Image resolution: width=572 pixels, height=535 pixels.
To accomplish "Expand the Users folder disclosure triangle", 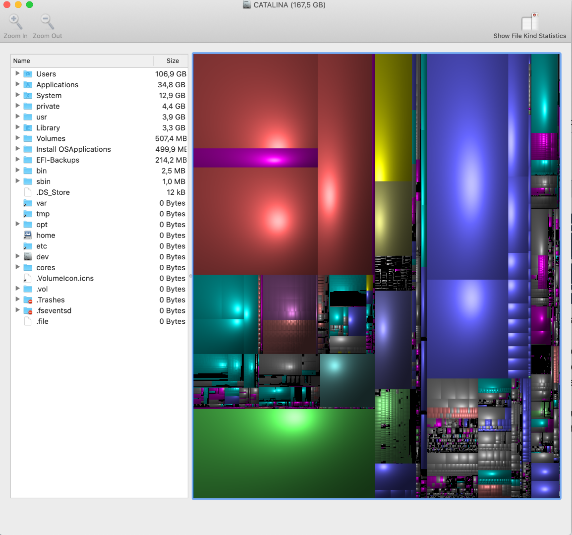I will [x=18, y=73].
